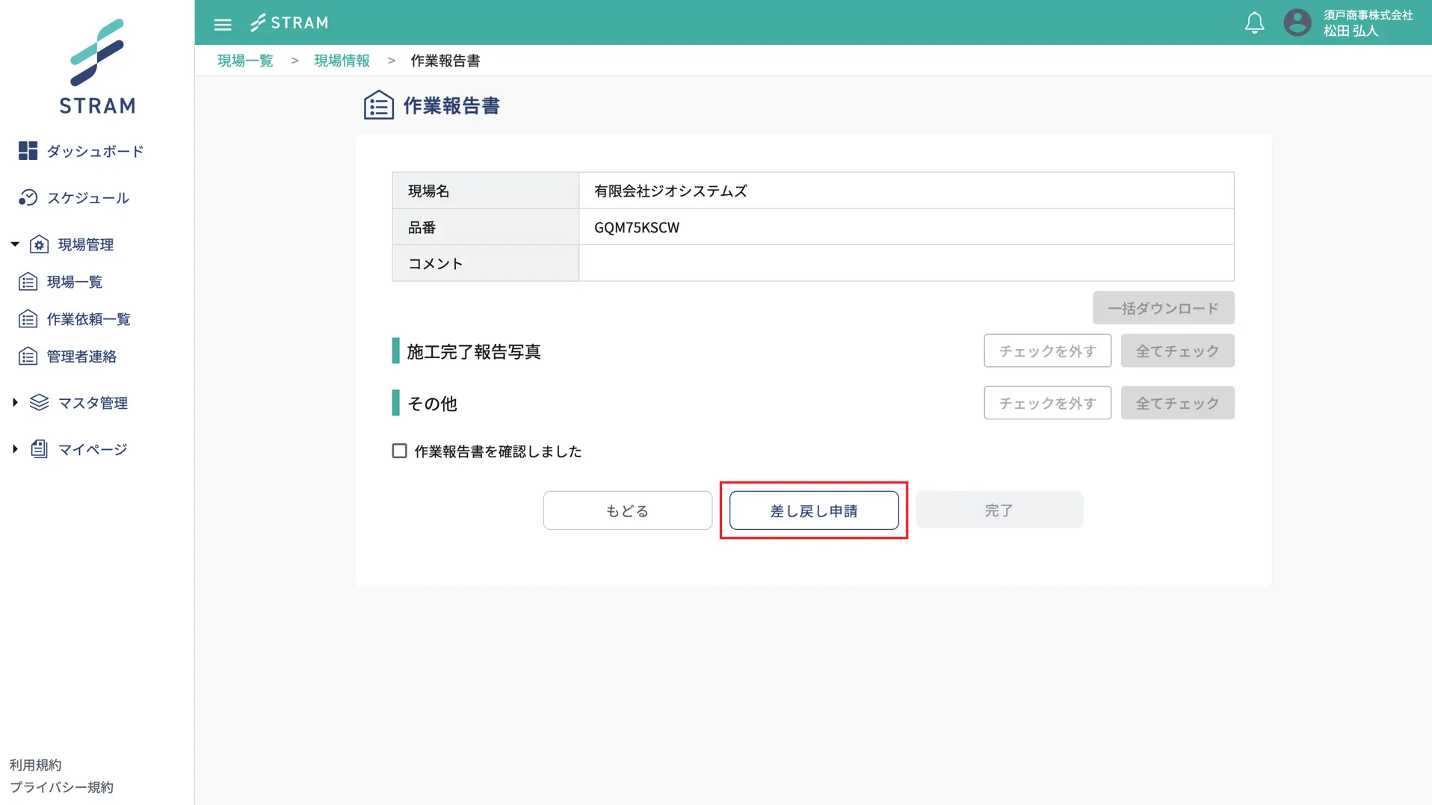Check the 作業報告書を確認しました checkbox
Viewport: 1432px width, 805px height.
pyautogui.click(x=400, y=451)
